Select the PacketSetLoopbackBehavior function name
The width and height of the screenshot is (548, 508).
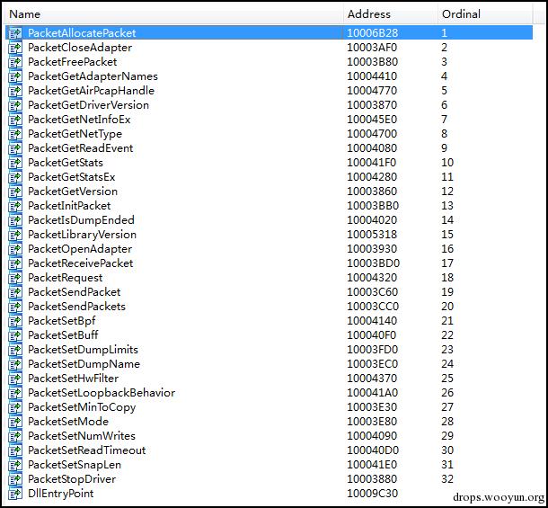click(102, 393)
